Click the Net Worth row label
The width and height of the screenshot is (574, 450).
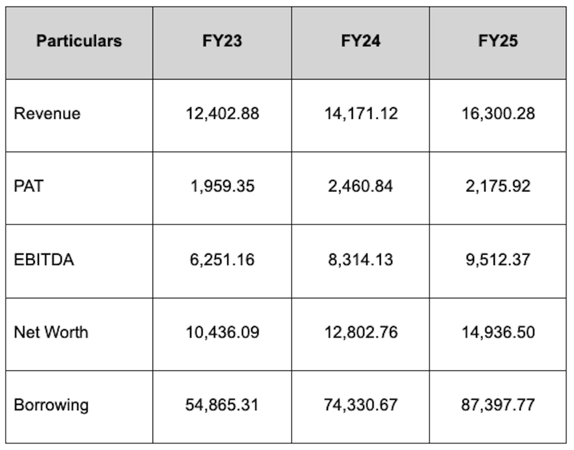(51, 332)
